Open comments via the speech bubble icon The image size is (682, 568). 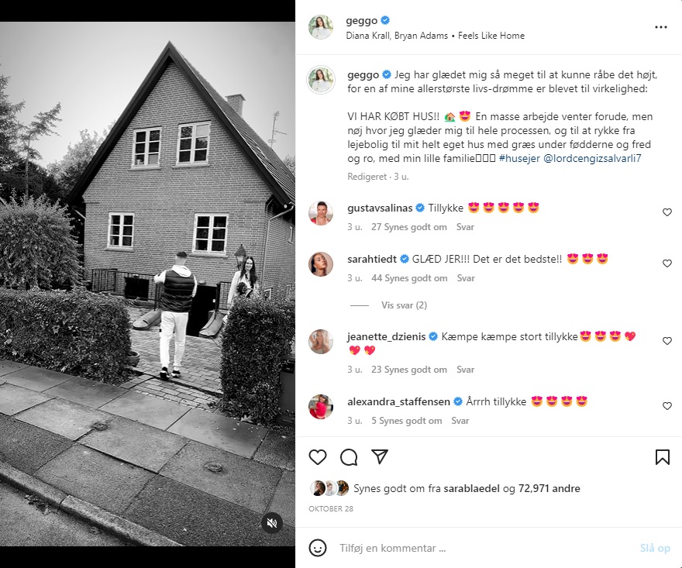[x=349, y=456]
